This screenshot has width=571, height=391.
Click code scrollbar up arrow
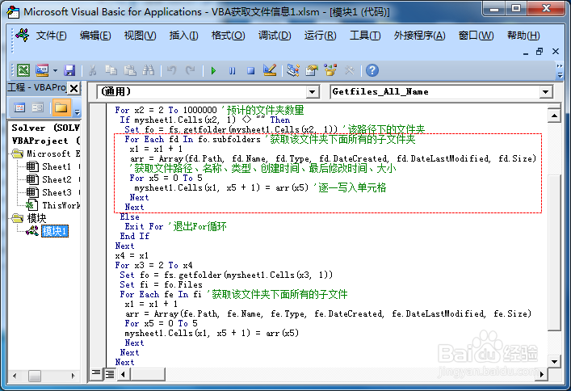(x=554, y=116)
